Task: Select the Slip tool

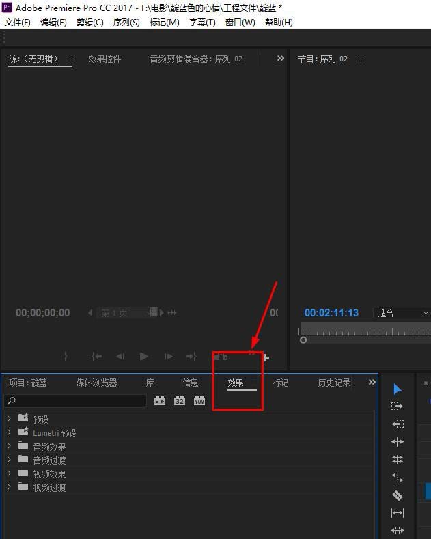Action: (x=398, y=513)
